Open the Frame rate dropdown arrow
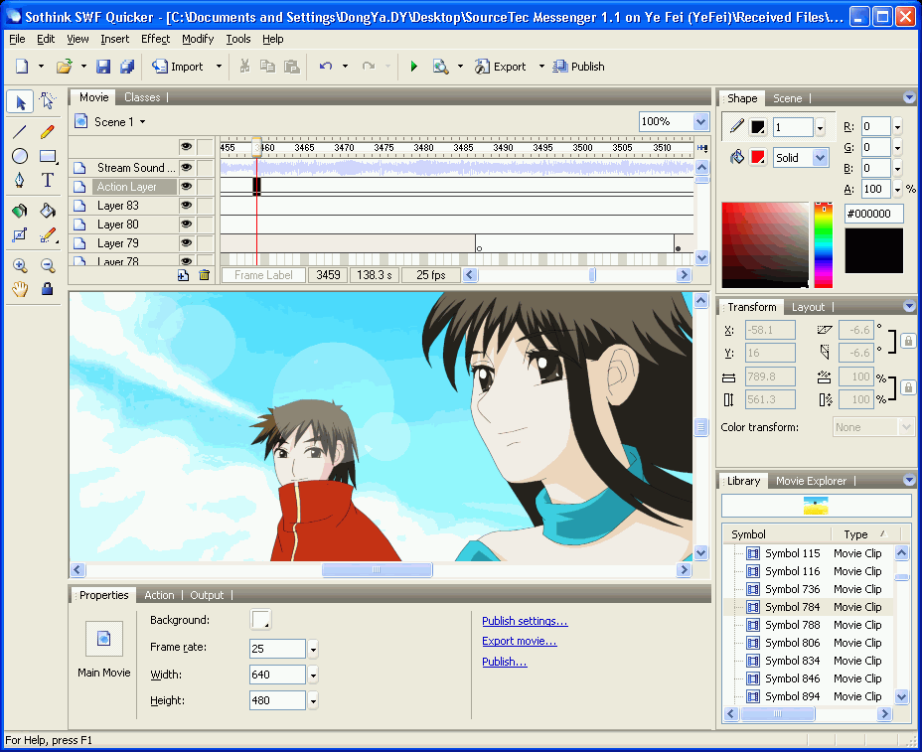922x752 pixels. (x=313, y=649)
